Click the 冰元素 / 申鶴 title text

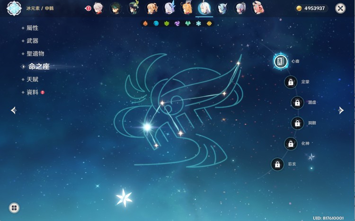pos(40,9)
